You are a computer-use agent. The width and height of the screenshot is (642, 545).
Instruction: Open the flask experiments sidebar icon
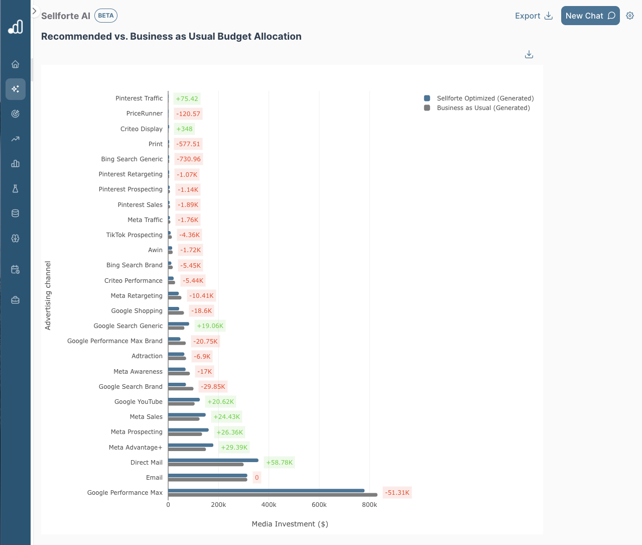click(16, 189)
